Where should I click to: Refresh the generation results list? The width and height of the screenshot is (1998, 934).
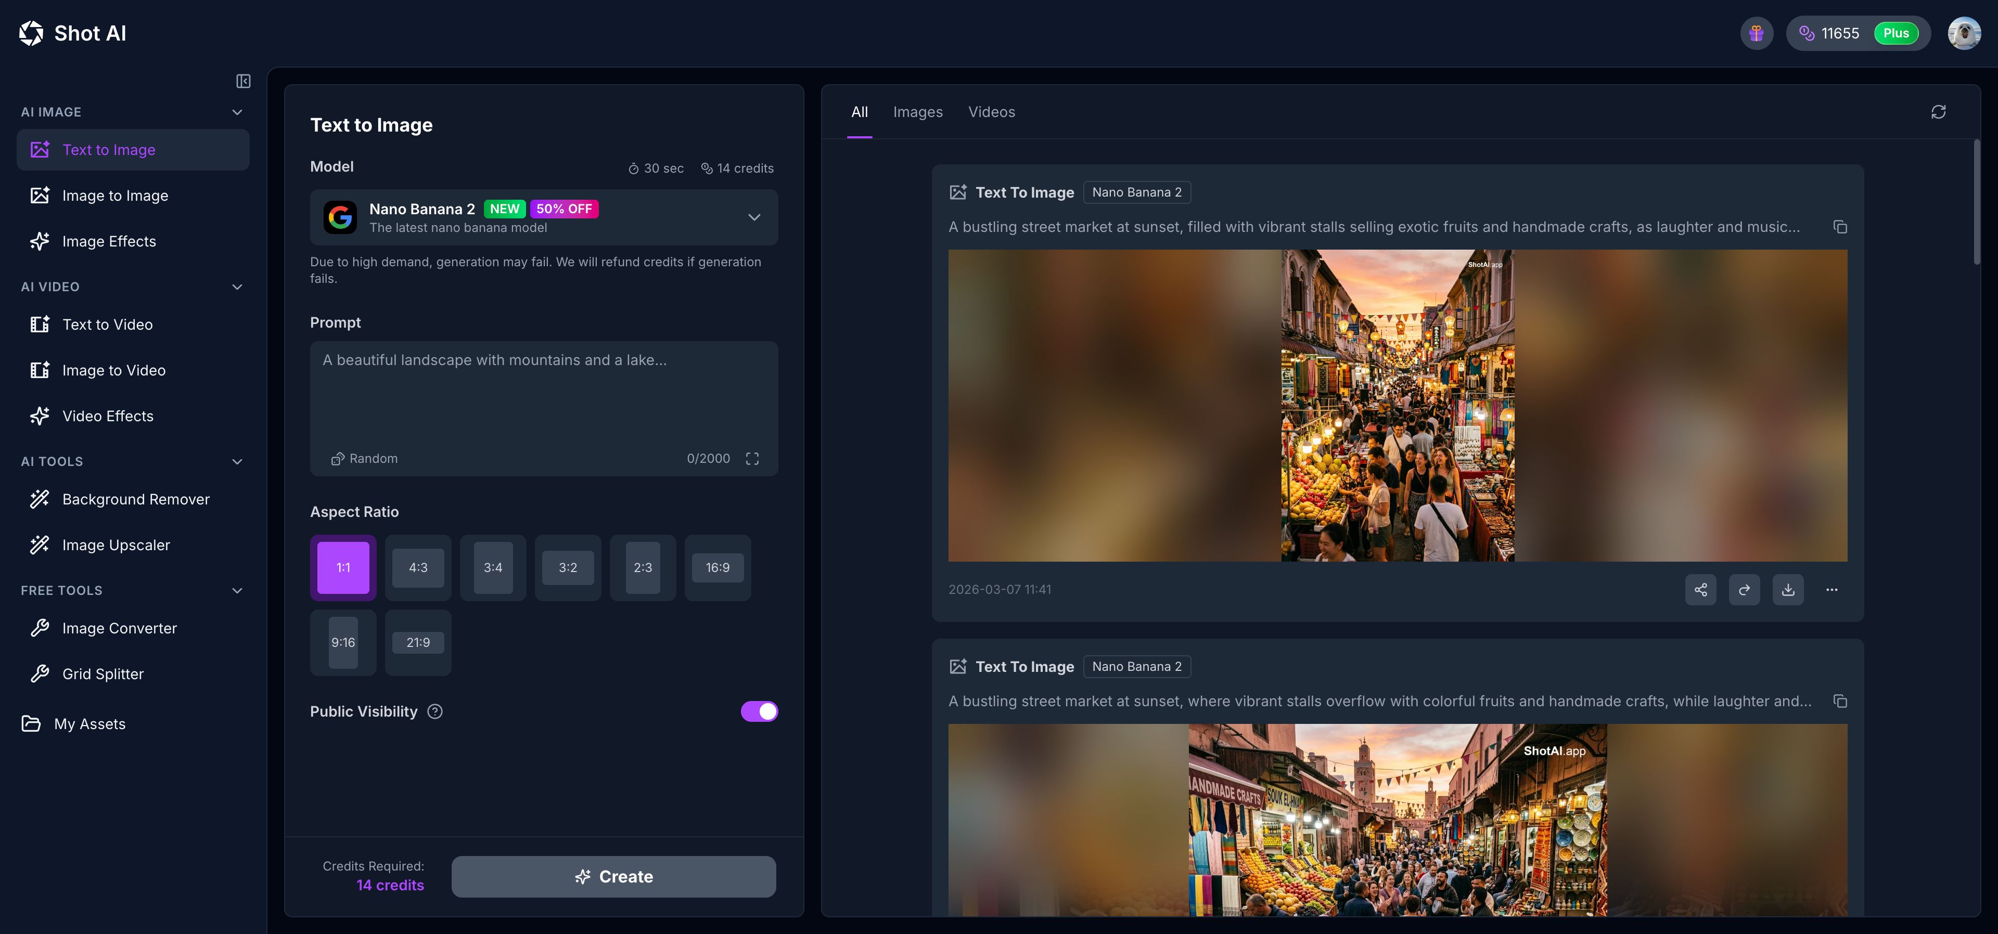1939,112
